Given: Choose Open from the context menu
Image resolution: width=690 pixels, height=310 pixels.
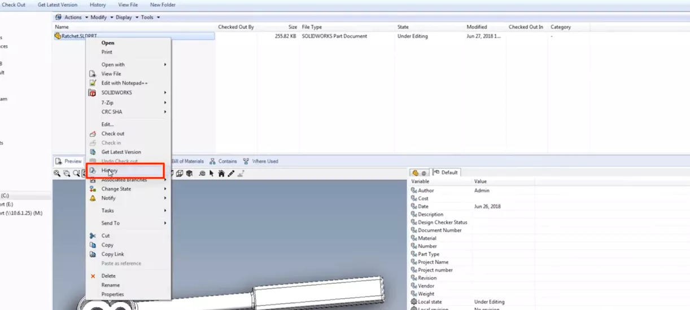Looking at the screenshot, I should (x=128, y=43).
